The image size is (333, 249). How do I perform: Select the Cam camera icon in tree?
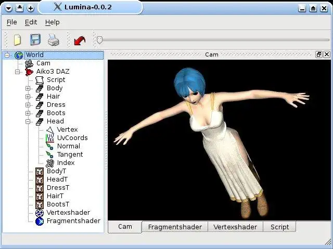coord(29,63)
